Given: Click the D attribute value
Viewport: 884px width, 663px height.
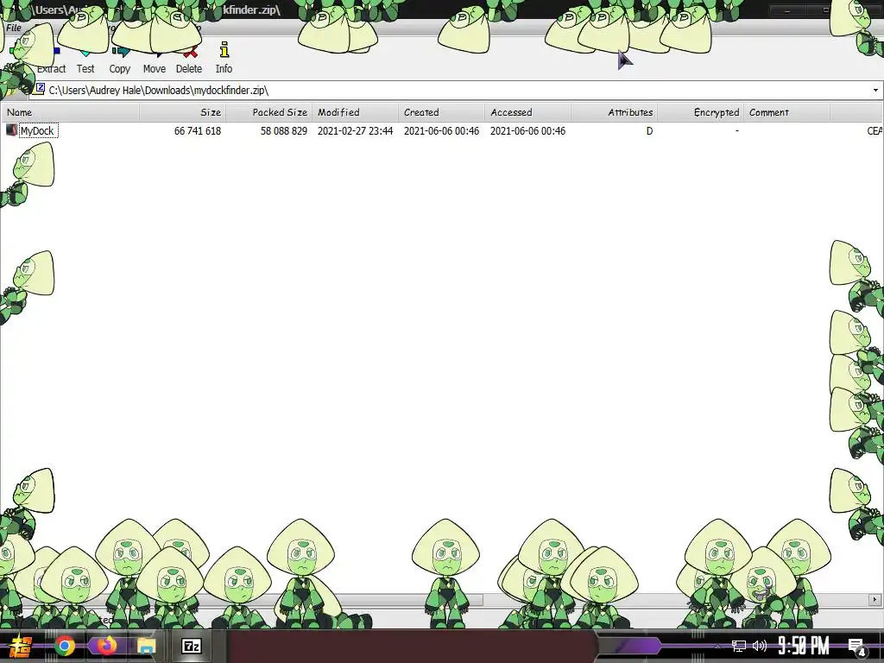Looking at the screenshot, I should (x=649, y=131).
